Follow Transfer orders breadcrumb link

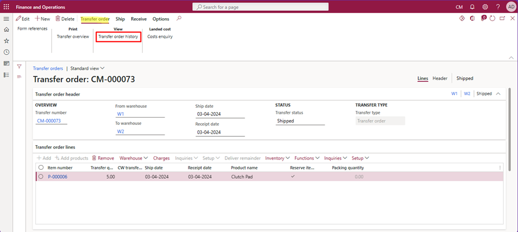point(48,68)
